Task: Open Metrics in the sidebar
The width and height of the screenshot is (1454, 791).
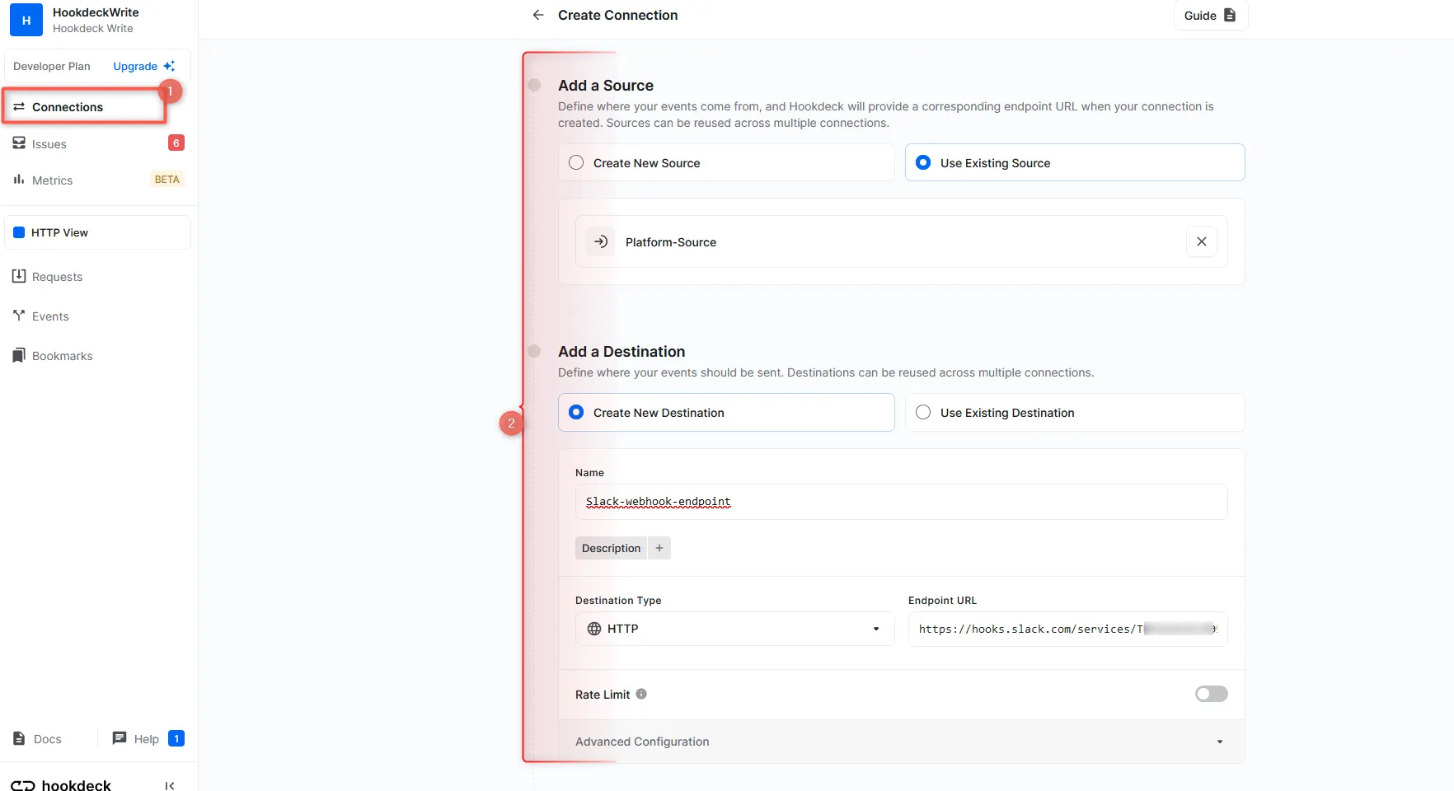Action: coord(53,180)
